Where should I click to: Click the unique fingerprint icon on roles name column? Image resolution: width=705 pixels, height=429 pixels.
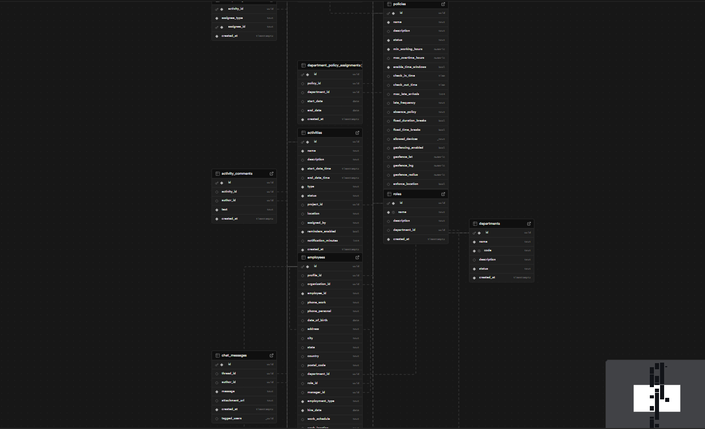pos(393,212)
